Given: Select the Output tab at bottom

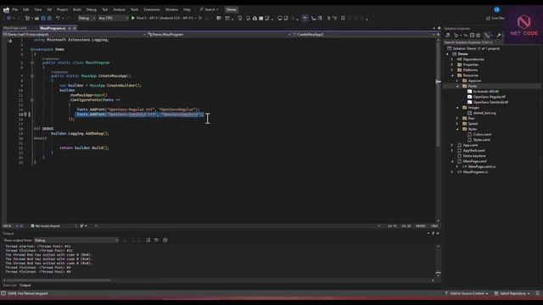Looking at the screenshot, I should click(25, 286).
